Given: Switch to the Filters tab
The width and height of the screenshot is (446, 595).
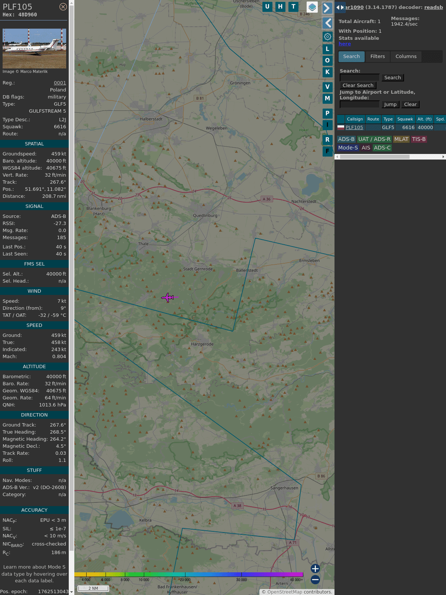Looking at the screenshot, I should (x=377, y=57).
